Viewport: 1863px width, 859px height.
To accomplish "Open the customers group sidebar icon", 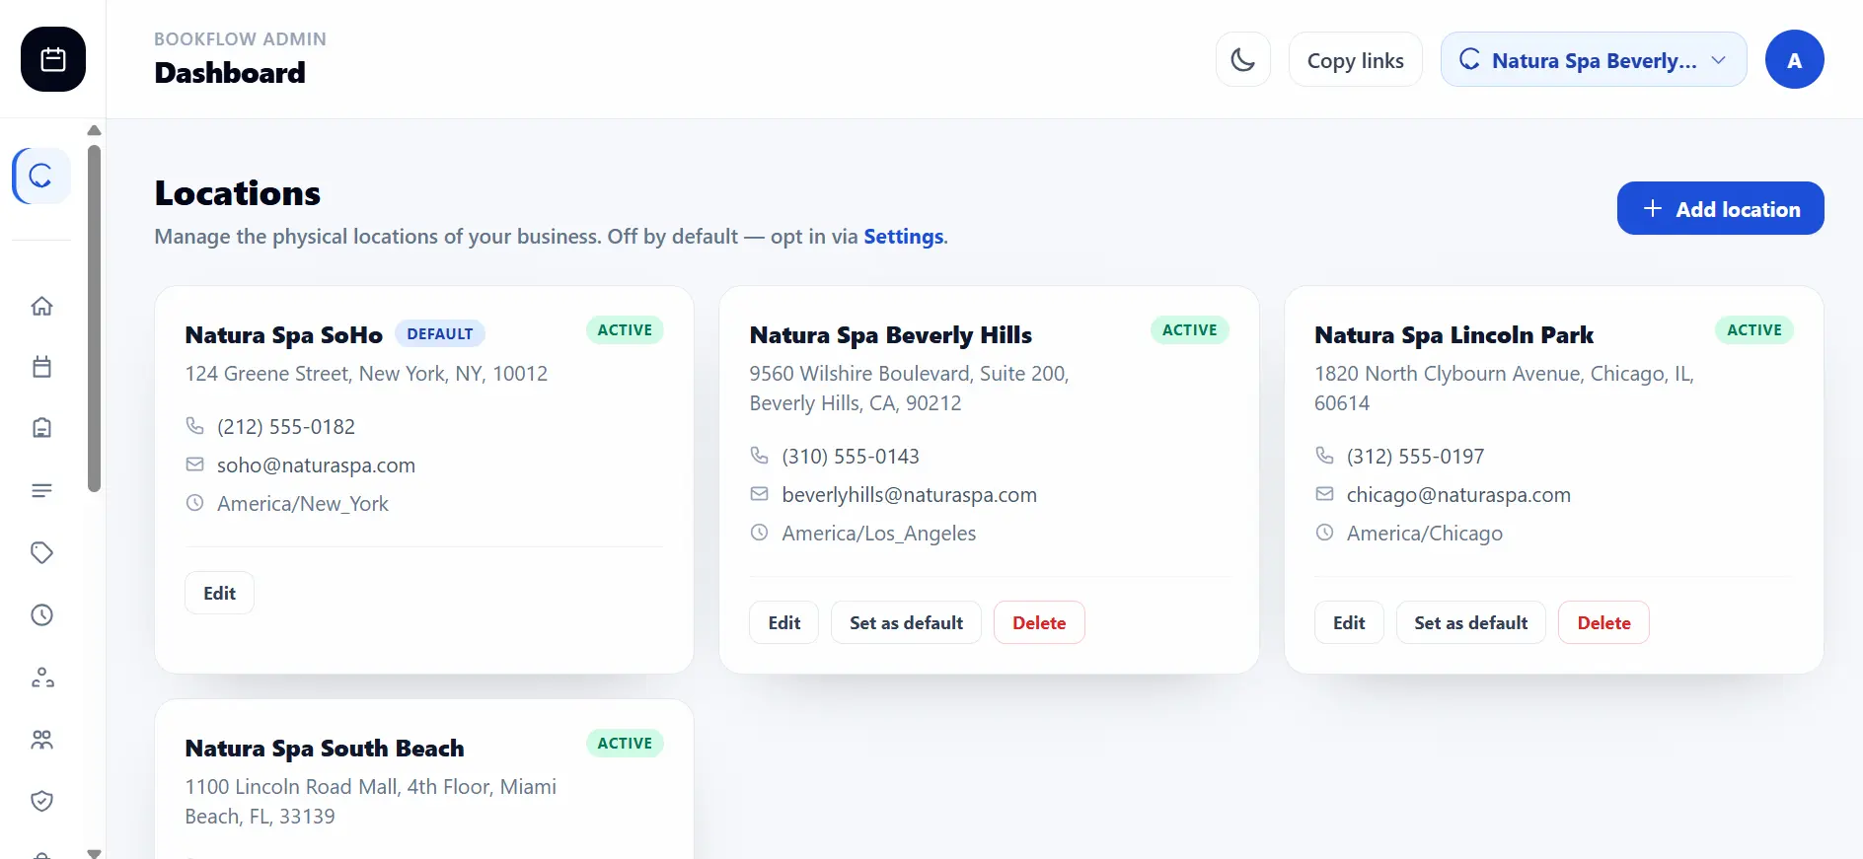I will [x=41, y=739].
